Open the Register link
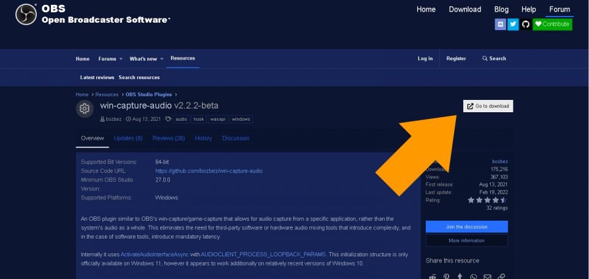 (x=456, y=59)
